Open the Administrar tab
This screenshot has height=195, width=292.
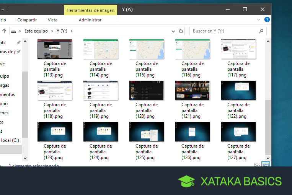(x=90, y=20)
